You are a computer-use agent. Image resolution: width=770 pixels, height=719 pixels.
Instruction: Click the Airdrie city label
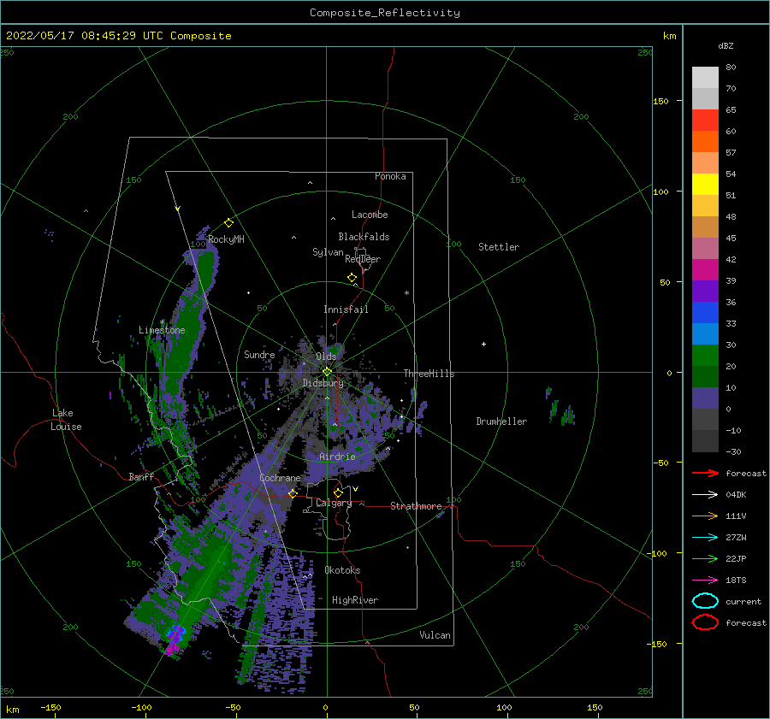[x=337, y=457]
